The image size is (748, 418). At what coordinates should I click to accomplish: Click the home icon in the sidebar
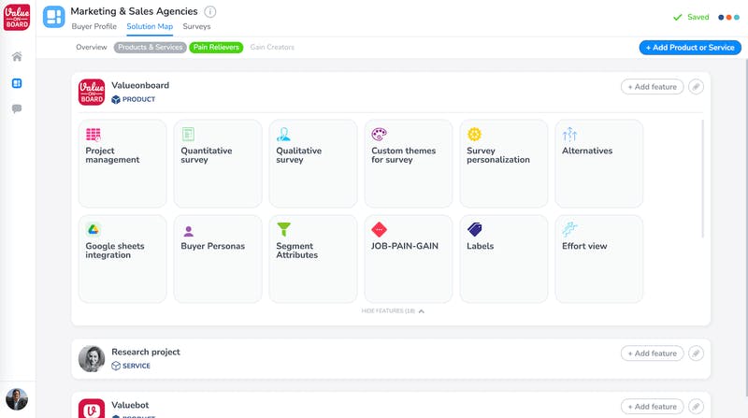(x=17, y=57)
